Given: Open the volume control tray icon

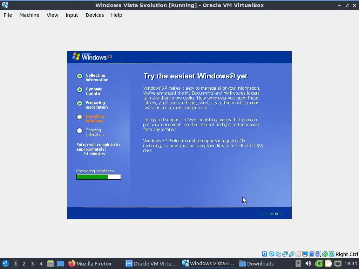Looking at the screenshot, I should click(x=308, y=263).
